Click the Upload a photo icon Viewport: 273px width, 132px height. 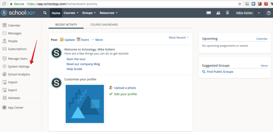coord(111,88)
